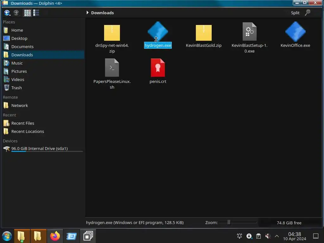Open Network under Remote
This screenshot has width=324, height=243.
pyautogui.click(x=43, y=106)
